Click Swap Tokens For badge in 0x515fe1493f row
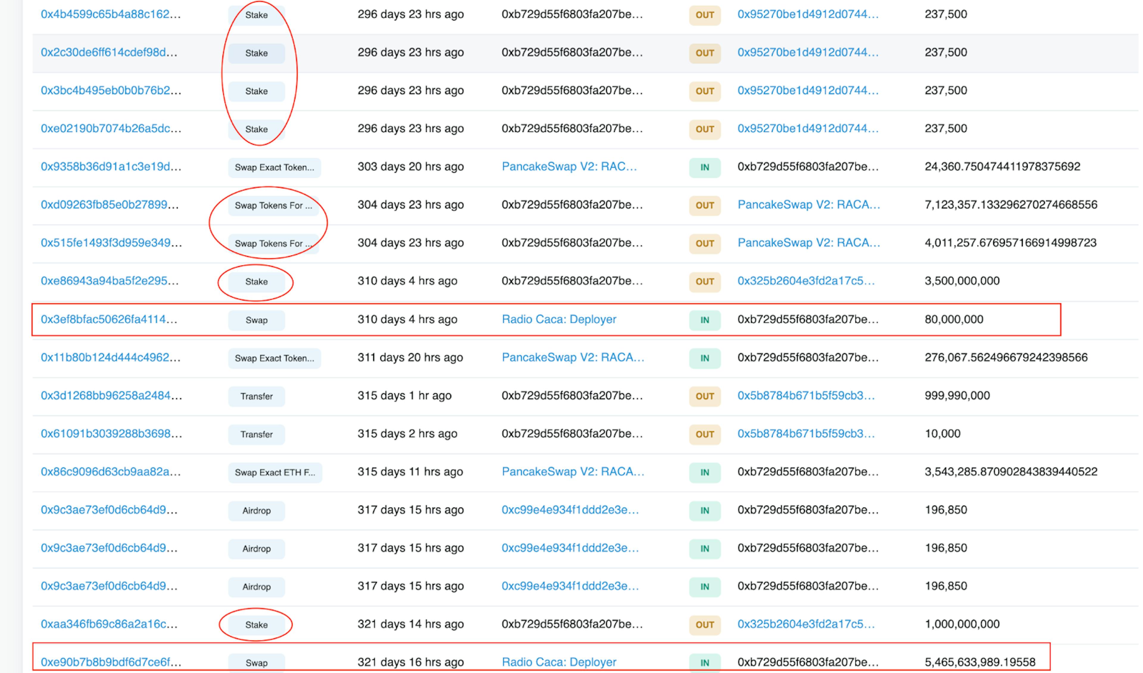The width and height of the screenshot is (1143, 673). (x=274, y=243)
